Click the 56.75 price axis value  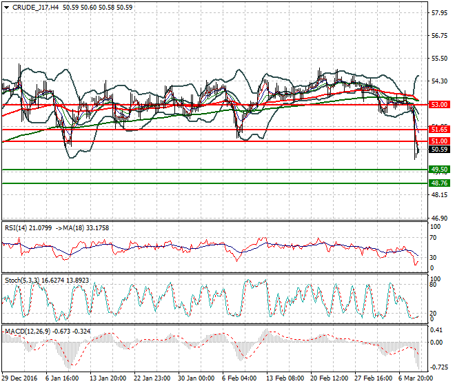[440, 35]
